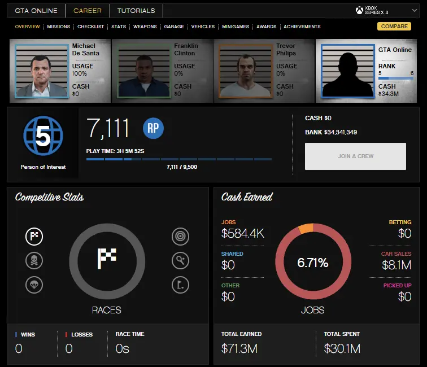Select the Parachuting stat icon
427x367 pixels.
[34, 284]
